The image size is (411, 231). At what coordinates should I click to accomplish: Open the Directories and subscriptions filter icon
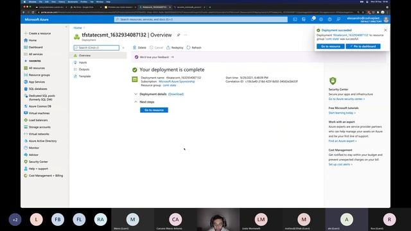304,19
